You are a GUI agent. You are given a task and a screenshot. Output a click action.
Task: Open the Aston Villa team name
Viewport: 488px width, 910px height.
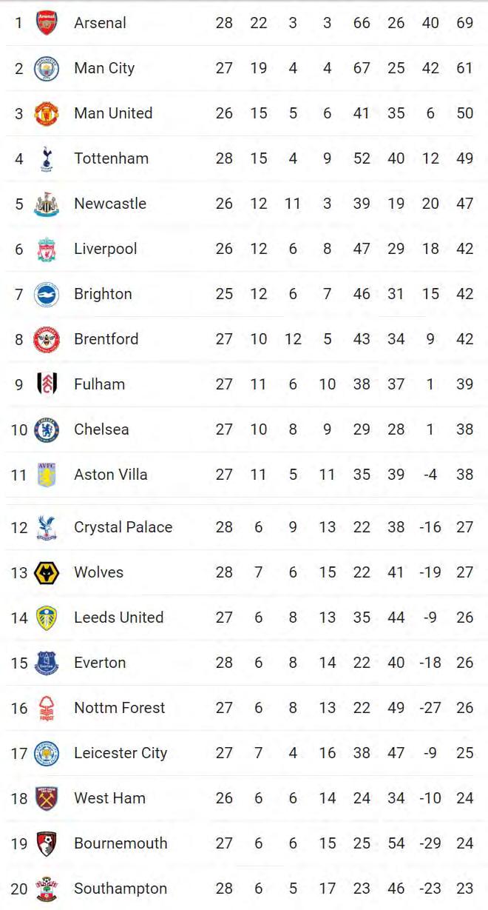coord(110,475)
